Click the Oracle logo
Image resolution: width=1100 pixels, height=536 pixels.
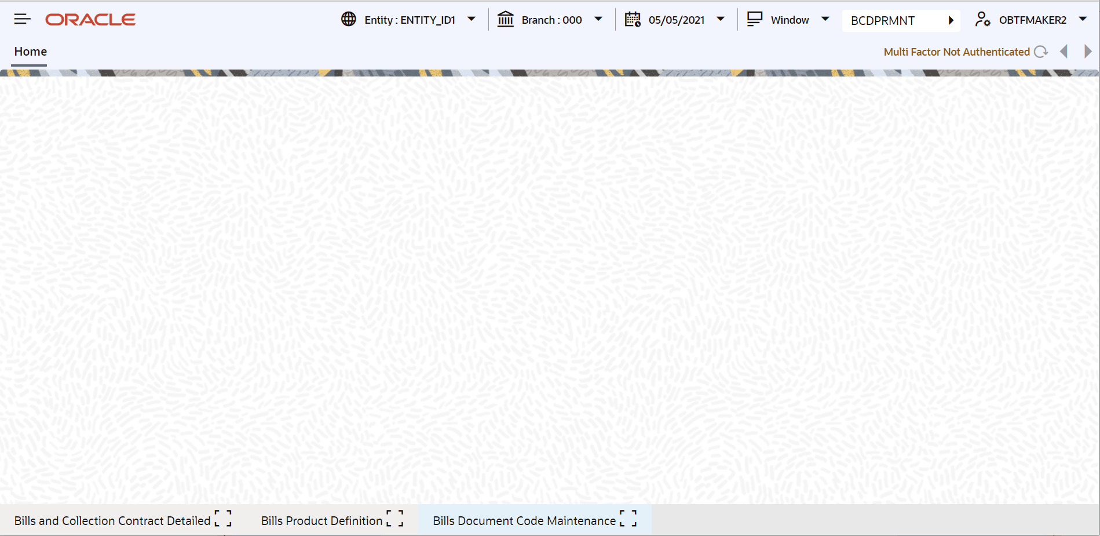coord(90,19)
